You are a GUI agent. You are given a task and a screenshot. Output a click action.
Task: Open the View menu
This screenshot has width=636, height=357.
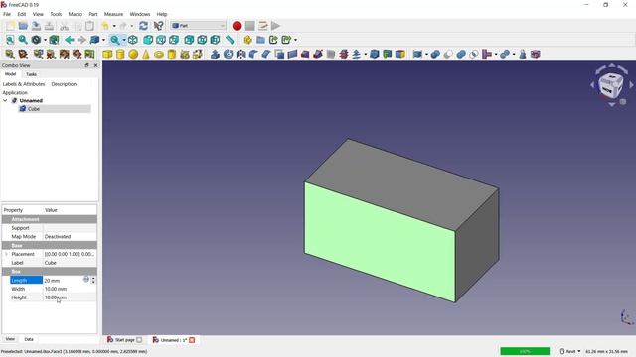point(38,14)
